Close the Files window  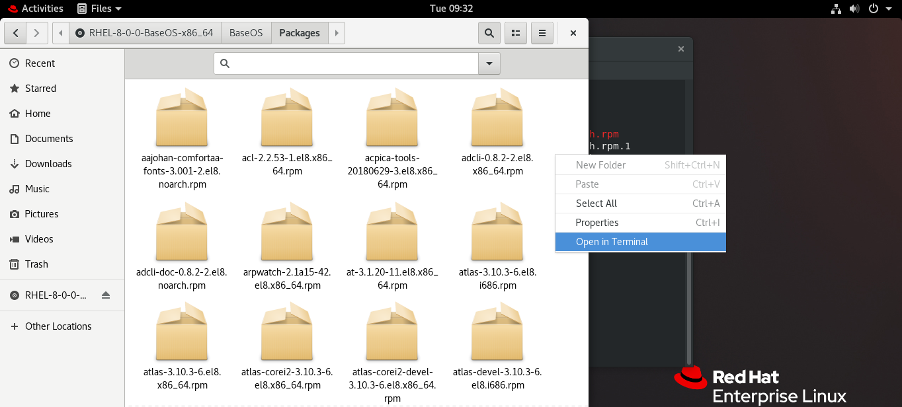(573, 33)
